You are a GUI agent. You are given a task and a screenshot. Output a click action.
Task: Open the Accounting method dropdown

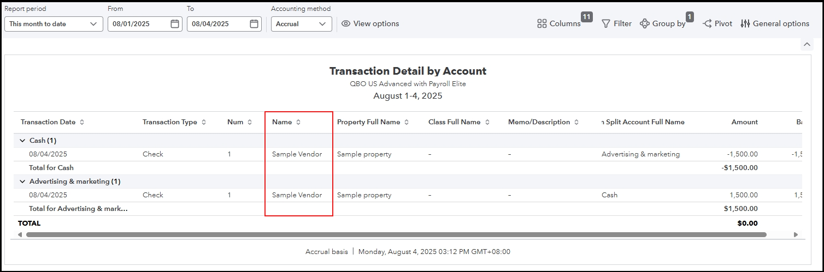pos(301,24)
